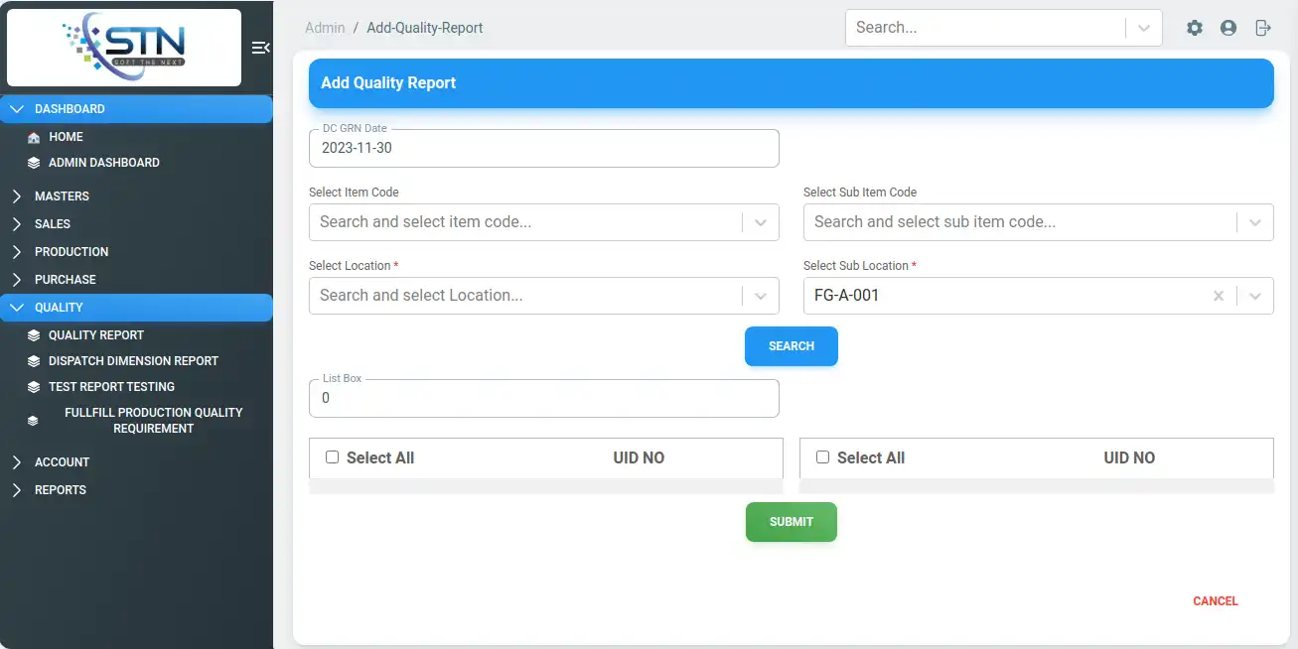
Task: Click the logout icon in header
Action: point(1263,28)
